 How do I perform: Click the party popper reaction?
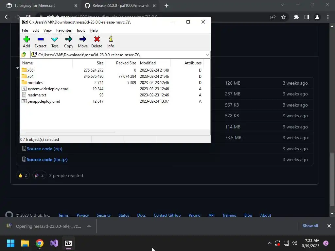click(x=39, y=176)
